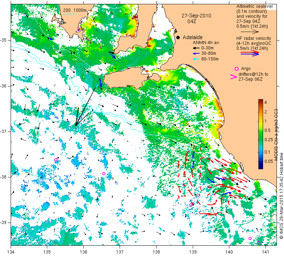284x256 pixels.
Task: Click the 'ANMN 4h av.' legend heading
Action: 206,43
